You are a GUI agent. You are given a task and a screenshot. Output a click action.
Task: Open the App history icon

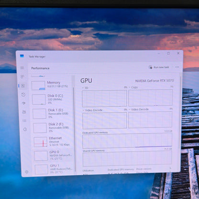[23, 95]
